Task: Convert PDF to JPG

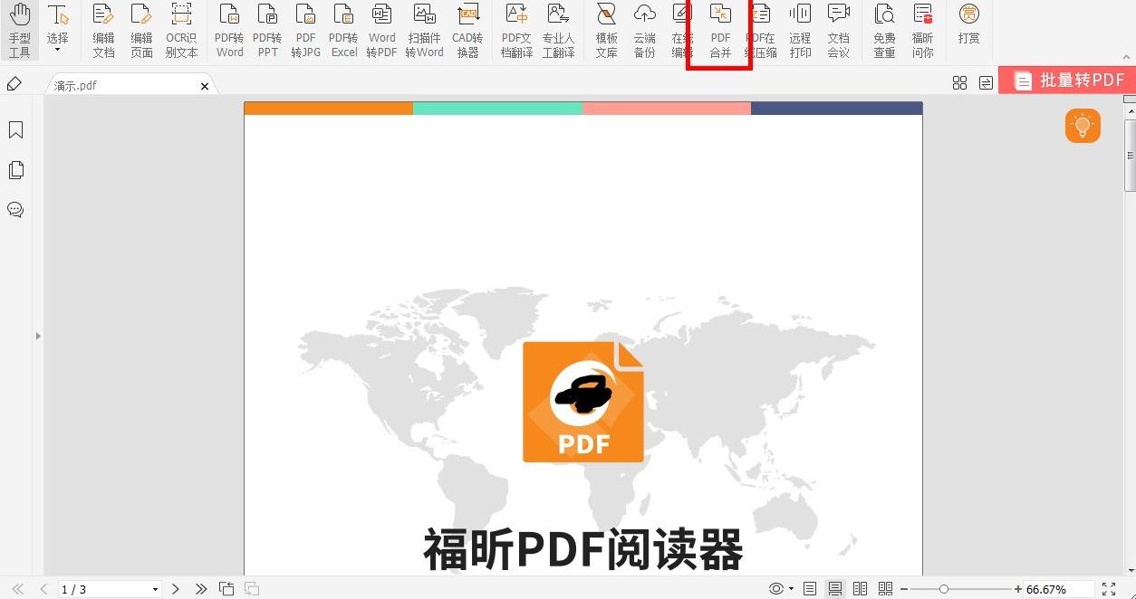Action: 305,31
